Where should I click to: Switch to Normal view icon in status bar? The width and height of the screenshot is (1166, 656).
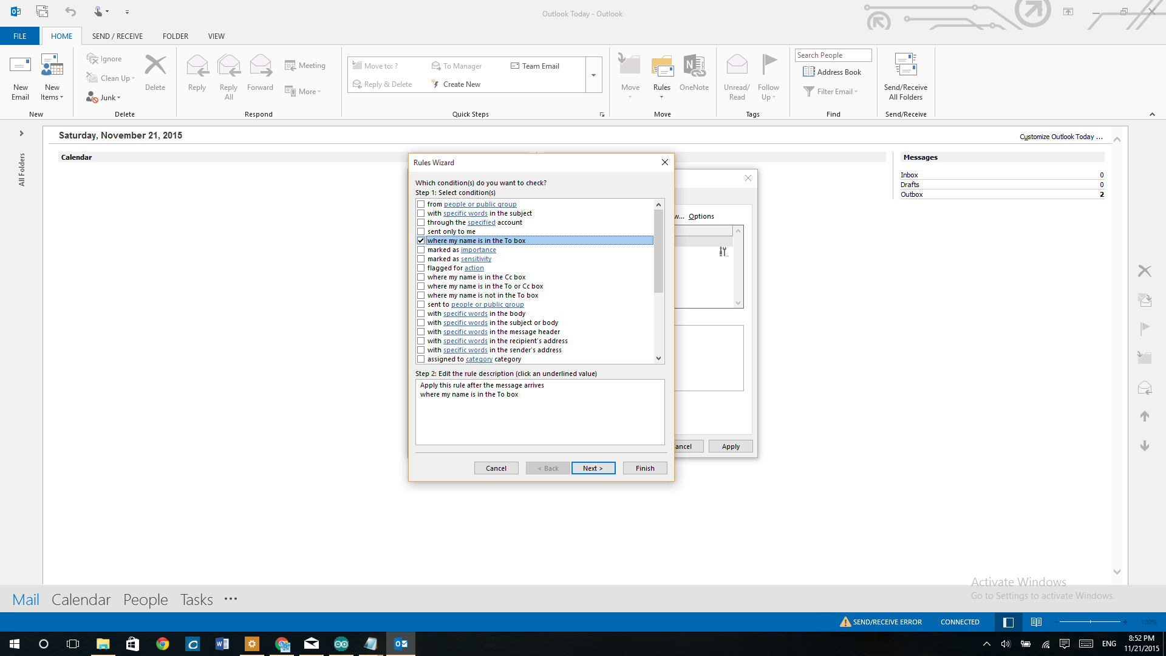pyautogui.click(x=1008, y=621)
